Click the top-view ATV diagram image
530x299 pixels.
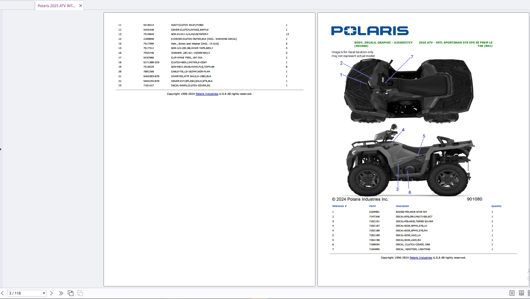tap(408, 90)
